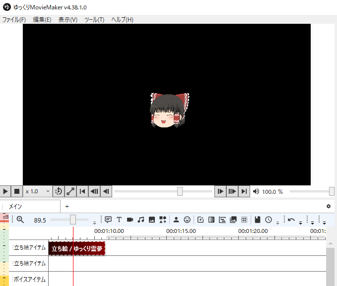Switch to the メイン timeline tab
Image resolution: width=337 pixels, height=286 pixels.
coord(15,206)
